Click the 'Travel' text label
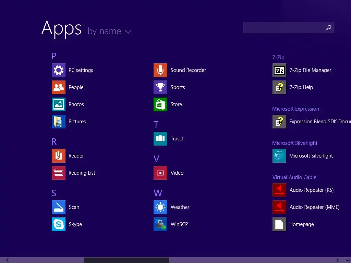Image resolution: width=351 pixels, height=263 pixels. (177, 139)
